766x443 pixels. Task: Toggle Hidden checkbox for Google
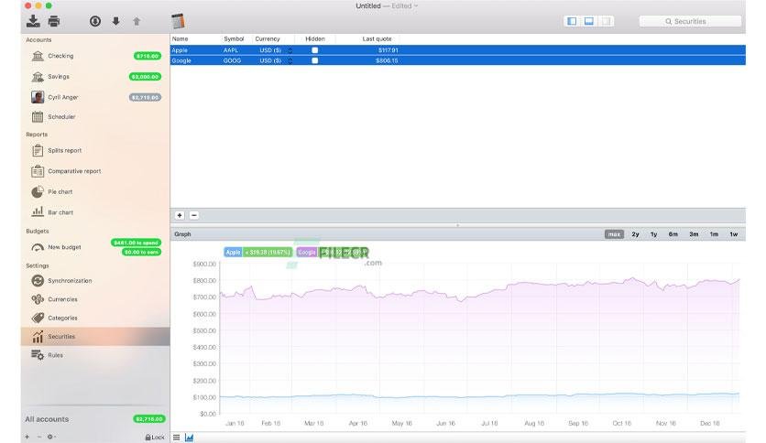pos(314,60)
